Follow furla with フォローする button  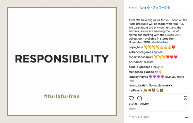tap(161, 8)
